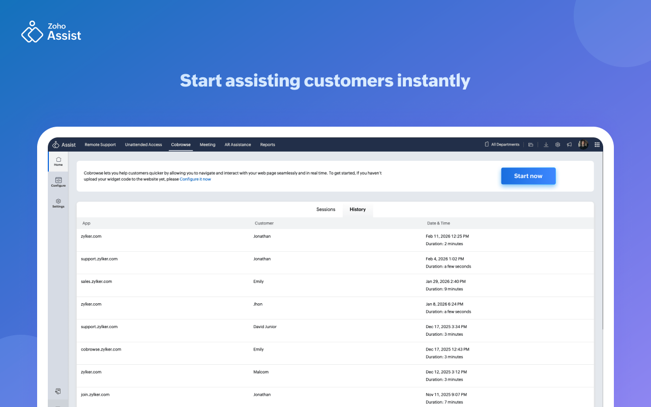Click the download icon in top bar
Viewport: 651px width, 407px height.
click(x=546, y=144)
